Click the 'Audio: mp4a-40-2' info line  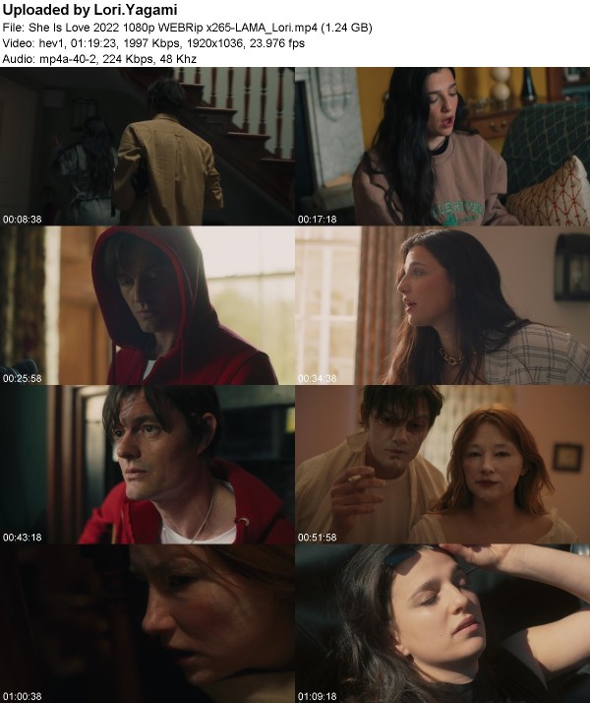tap(99, 59)
